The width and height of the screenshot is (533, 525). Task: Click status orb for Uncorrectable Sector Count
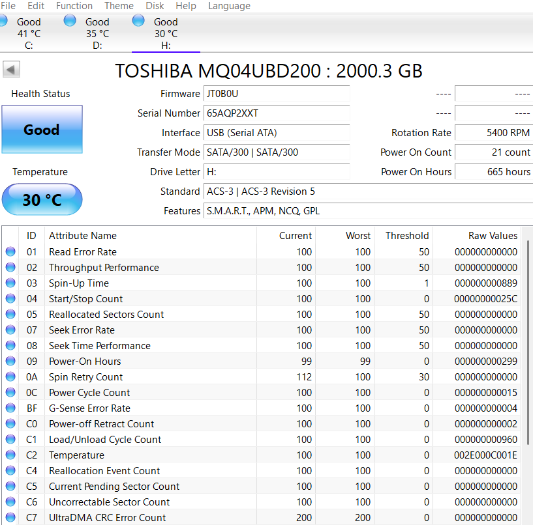[10, 502]
